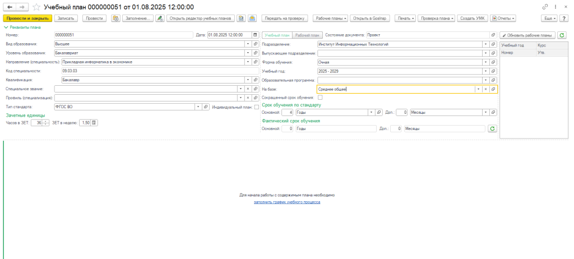574x259 pixels.
Task: Refresh Фактический срок обучения with green arrow
Action: coord(492,129)
